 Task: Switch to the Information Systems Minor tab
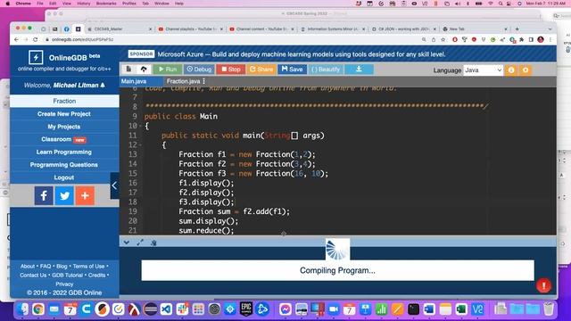coord(333,29)
